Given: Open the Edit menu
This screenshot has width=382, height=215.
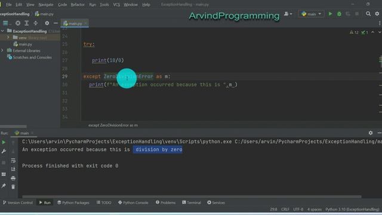Looking at the screenshot, I should coord(19,4).
